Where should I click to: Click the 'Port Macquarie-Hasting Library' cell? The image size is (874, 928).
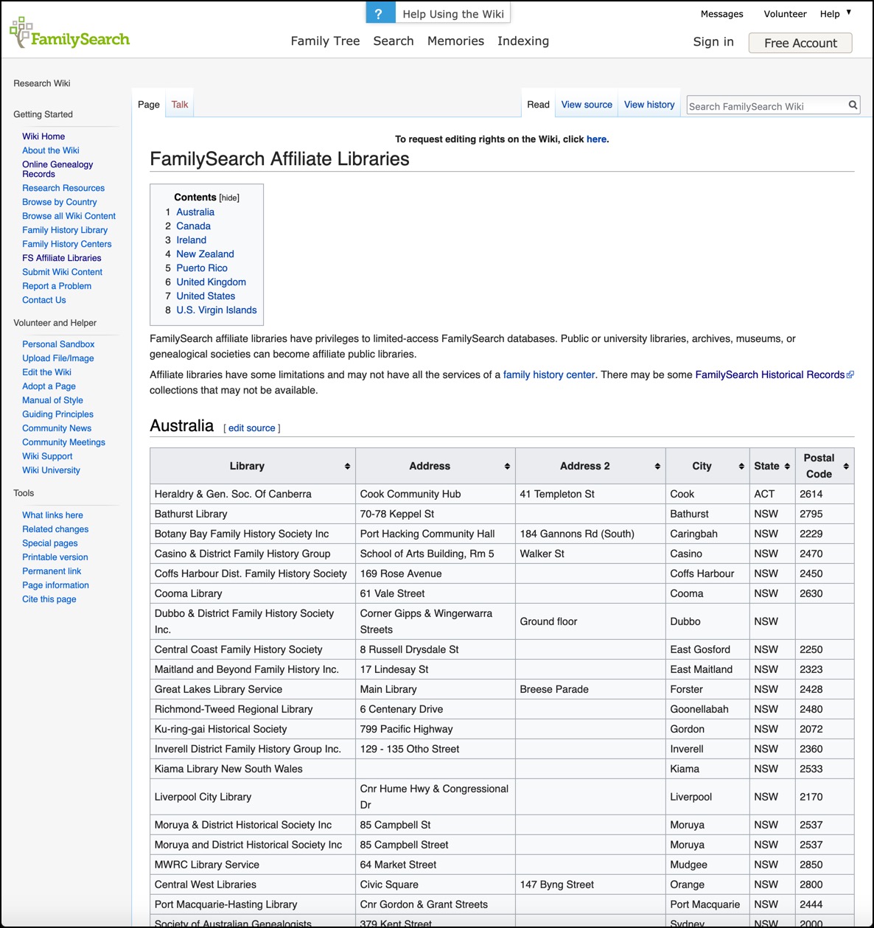[x=253, y=904]
